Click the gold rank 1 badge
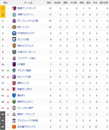 [3, 8]
